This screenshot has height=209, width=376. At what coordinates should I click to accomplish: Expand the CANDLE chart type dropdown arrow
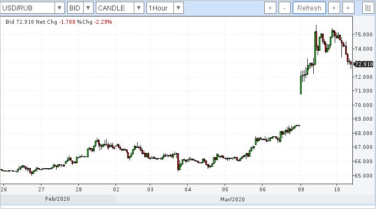pos(139,8)
